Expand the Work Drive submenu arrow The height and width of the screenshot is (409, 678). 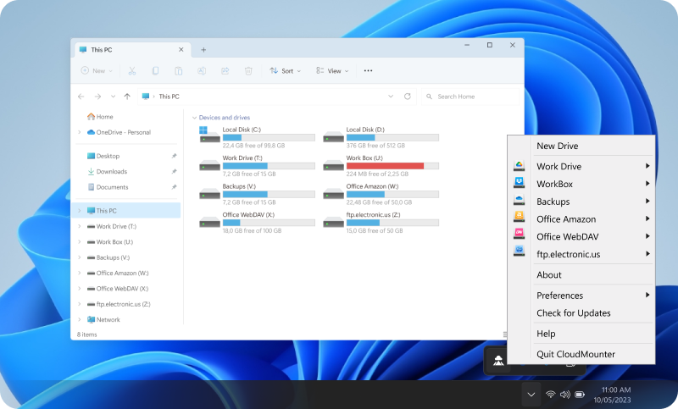coord(647,166)
